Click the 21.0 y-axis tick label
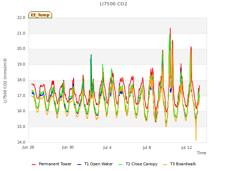 [x=21, y=33]
